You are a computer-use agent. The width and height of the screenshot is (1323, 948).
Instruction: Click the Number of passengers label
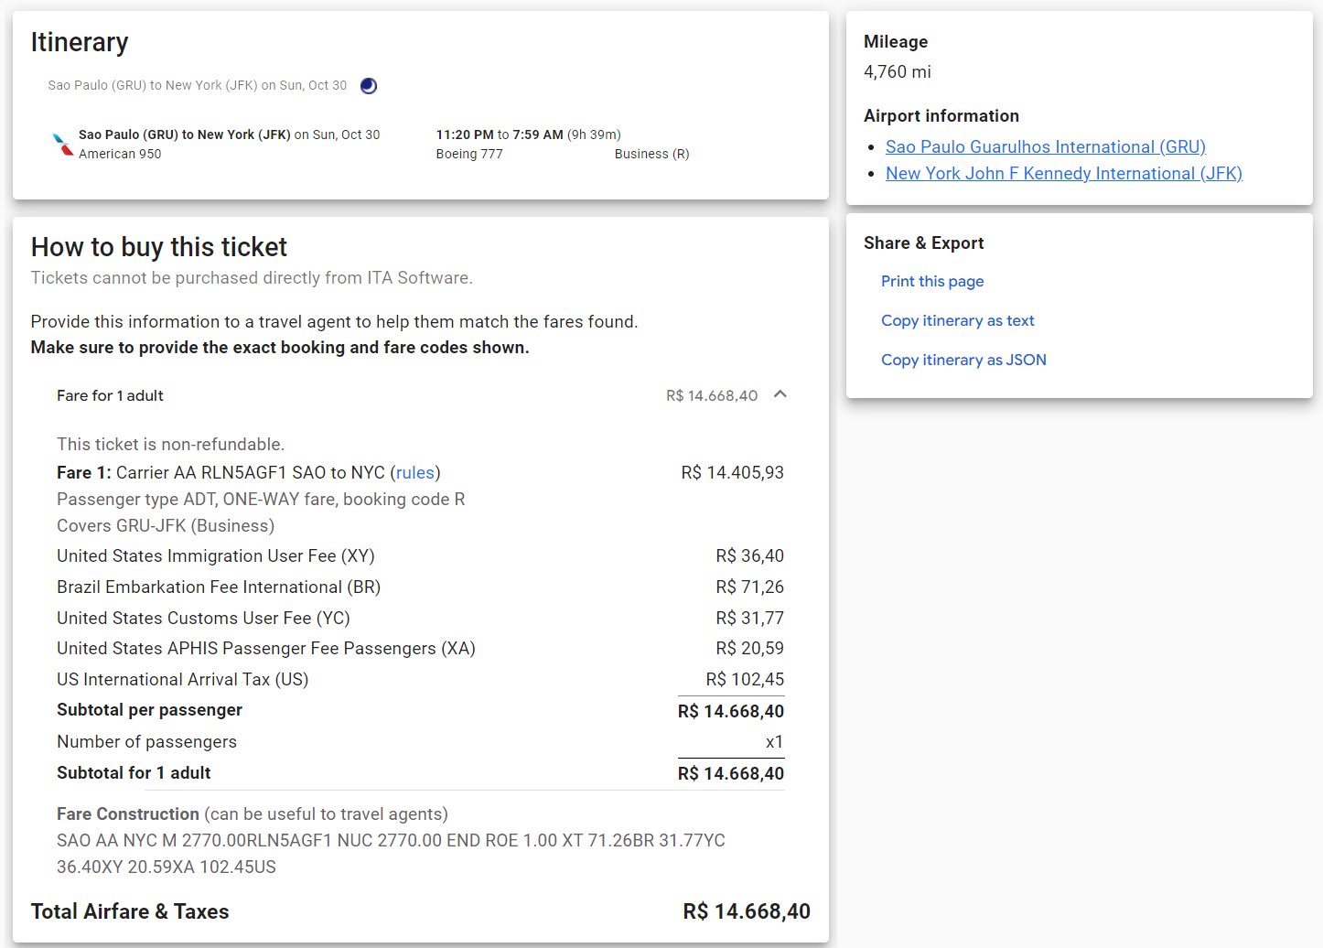pos(146,742)
